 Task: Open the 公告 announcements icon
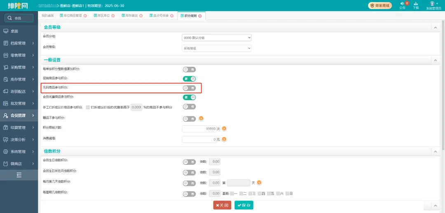(402, 4)
